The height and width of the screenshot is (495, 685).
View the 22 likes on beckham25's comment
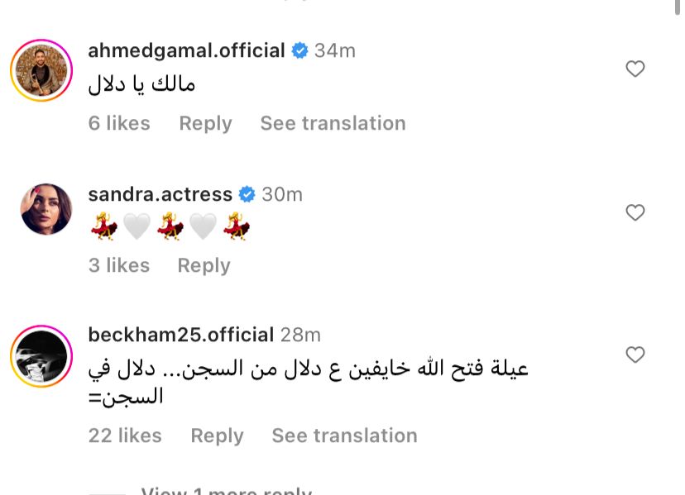125,436
